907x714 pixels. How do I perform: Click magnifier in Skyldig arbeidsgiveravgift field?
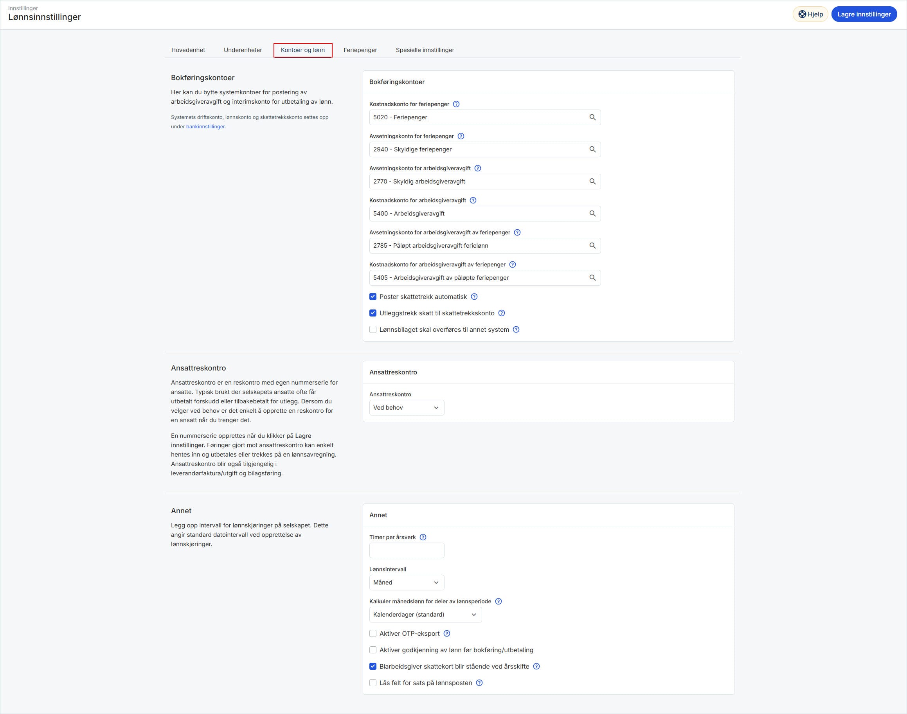click(592, 182)
